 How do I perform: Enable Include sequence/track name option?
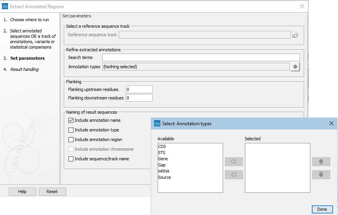71,159
